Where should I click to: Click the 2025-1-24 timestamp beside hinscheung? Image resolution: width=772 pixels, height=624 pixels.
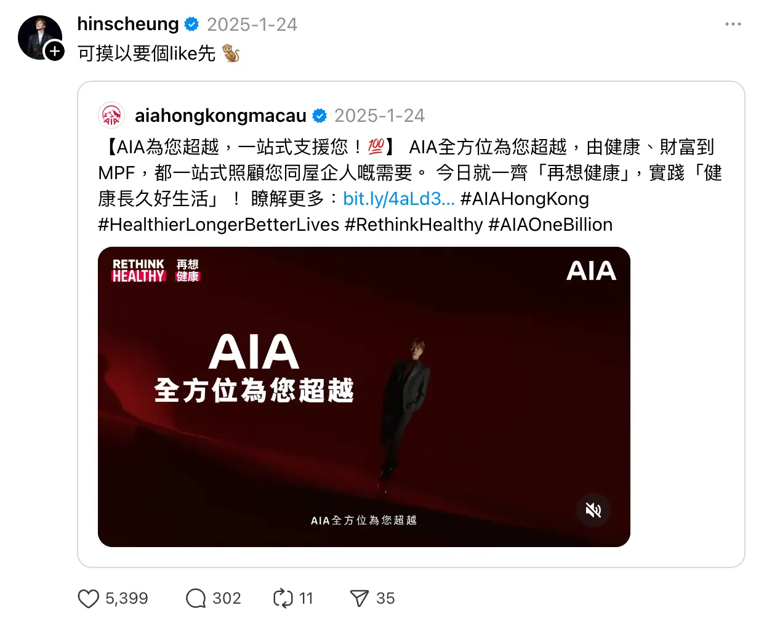coord(252,25)
